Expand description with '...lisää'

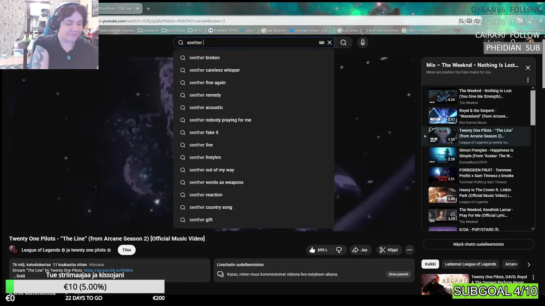coord(19,276)
